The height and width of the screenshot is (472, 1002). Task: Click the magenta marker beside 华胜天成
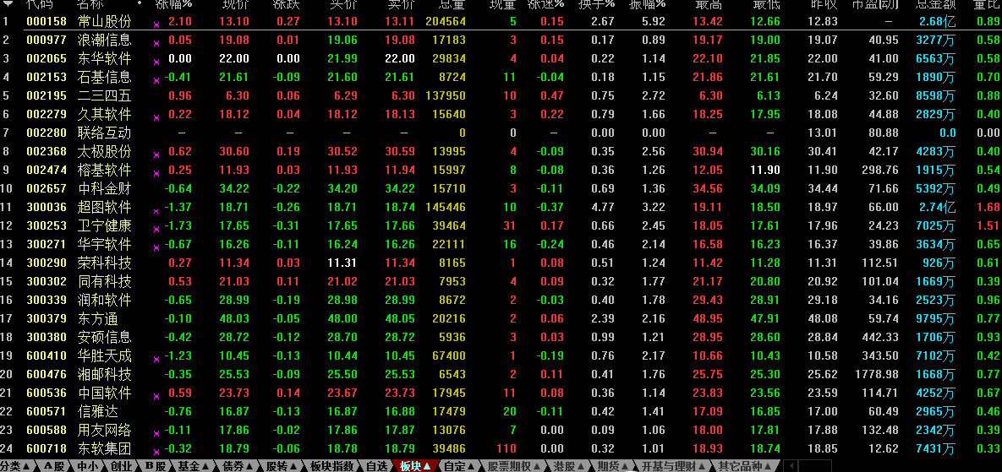coord(156,359)
